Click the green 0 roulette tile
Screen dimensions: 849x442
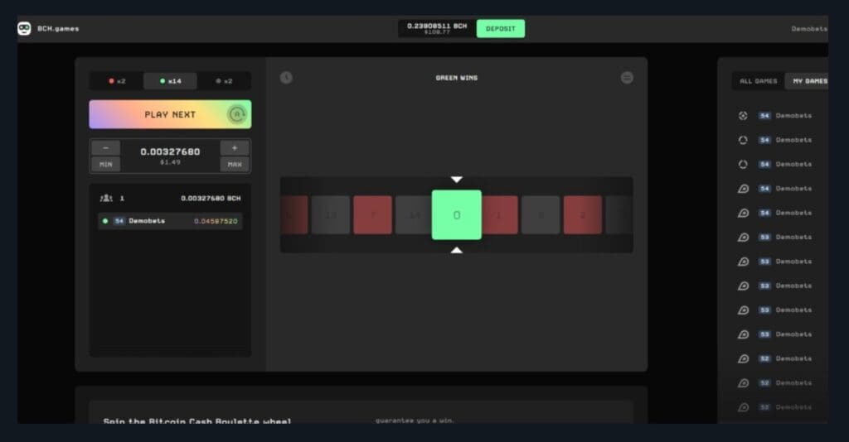456,215
